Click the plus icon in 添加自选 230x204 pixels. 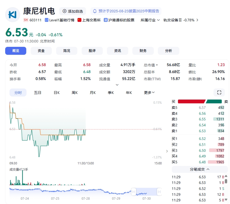[64, 11]
